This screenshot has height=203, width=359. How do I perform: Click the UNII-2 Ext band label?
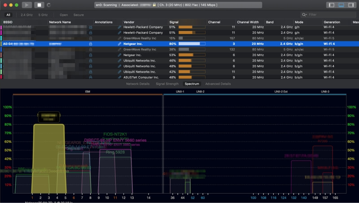(x=281, y=91)
